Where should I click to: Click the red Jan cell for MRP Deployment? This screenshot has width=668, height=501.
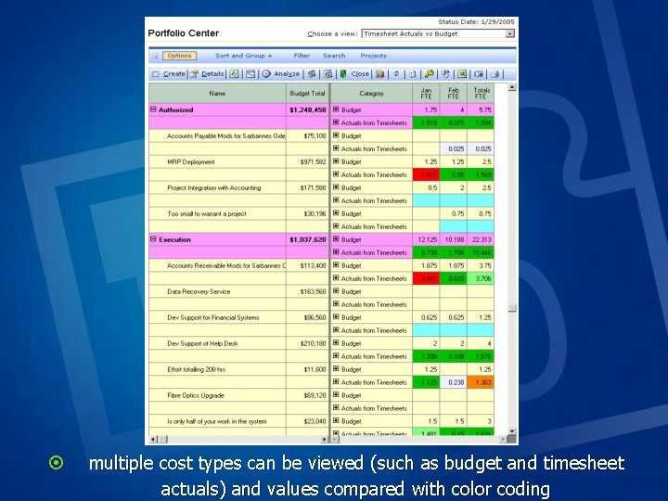[x=426, y=174]
